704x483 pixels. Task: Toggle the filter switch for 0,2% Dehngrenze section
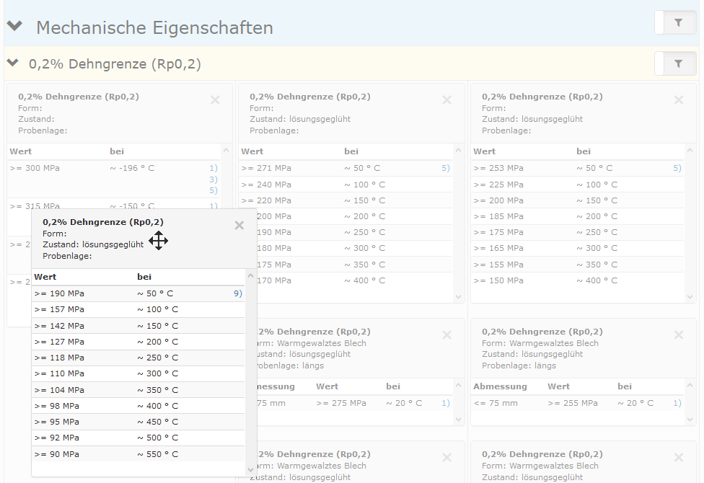[x=676, y=63]
